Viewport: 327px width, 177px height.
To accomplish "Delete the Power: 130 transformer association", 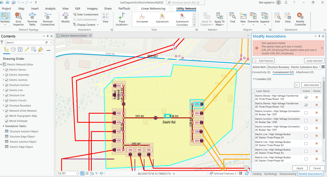I will 317,97.
